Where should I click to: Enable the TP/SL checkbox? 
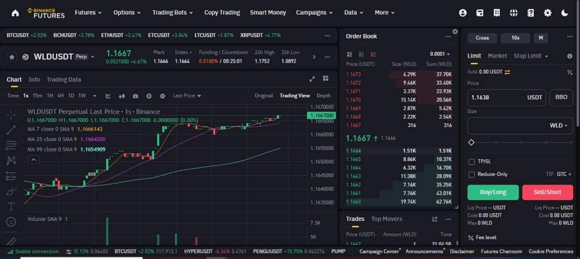[x=472, y=161]
